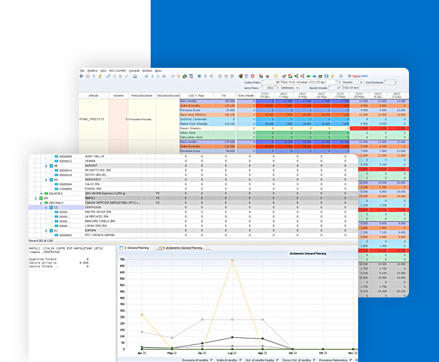Image resolution: width=439 pixels, height=362 pixels.
Task: Toggle the Ordini di Vendita series checkbox
Action: (x=240, y=360)
